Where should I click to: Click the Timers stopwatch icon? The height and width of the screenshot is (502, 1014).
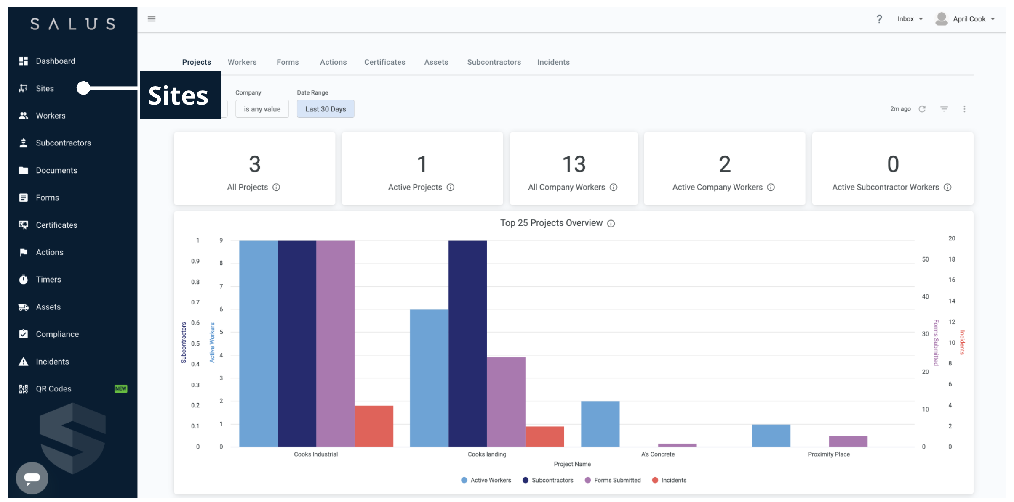tap(24, 280)
